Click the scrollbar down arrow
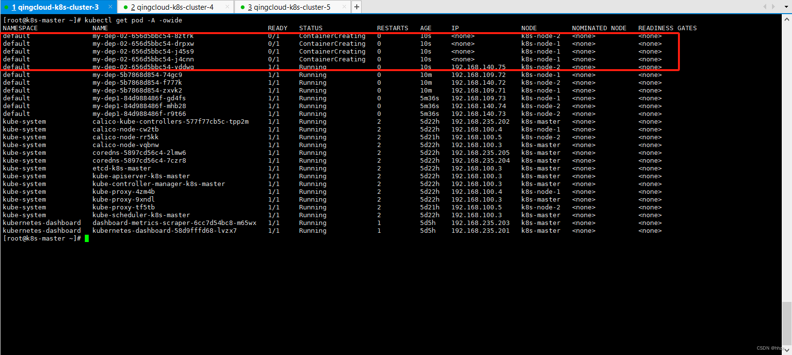 pyautogui.click(x=787, y=350)
